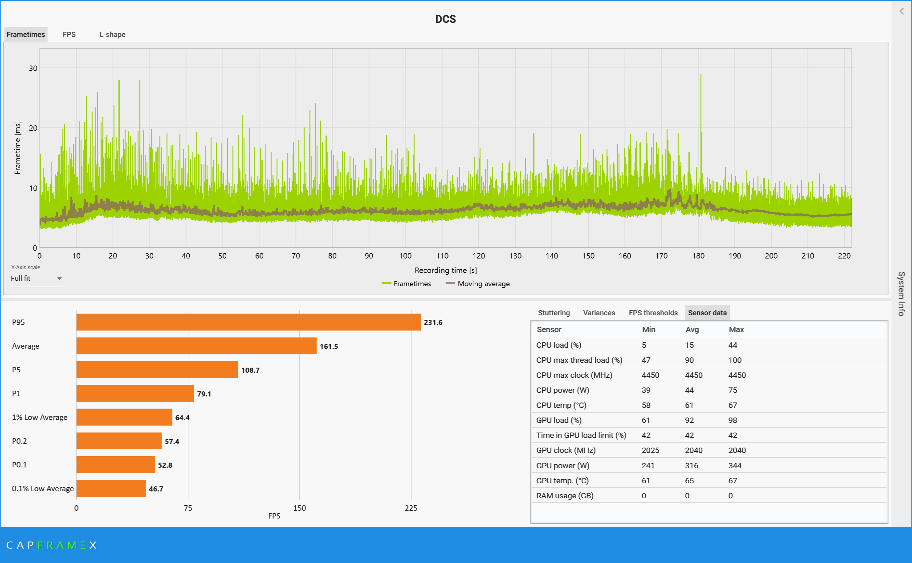Click the P95 bar showing 231.6

point(248,322)
